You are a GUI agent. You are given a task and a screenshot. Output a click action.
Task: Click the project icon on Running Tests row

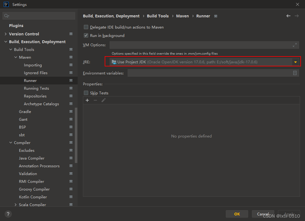point(71,88)
